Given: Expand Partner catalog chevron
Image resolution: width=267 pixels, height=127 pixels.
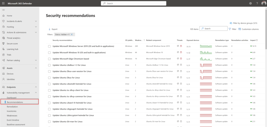Looking at the screenshot, I should [36, 60].
